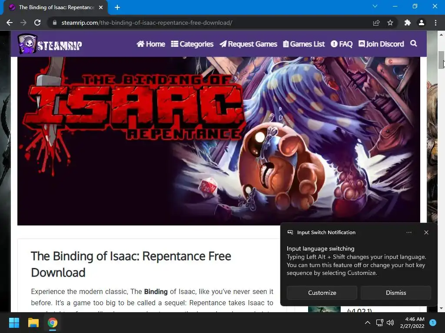The image size is (445, 333).
Task: Open the FAQ page
Action: tap(342, 44)
